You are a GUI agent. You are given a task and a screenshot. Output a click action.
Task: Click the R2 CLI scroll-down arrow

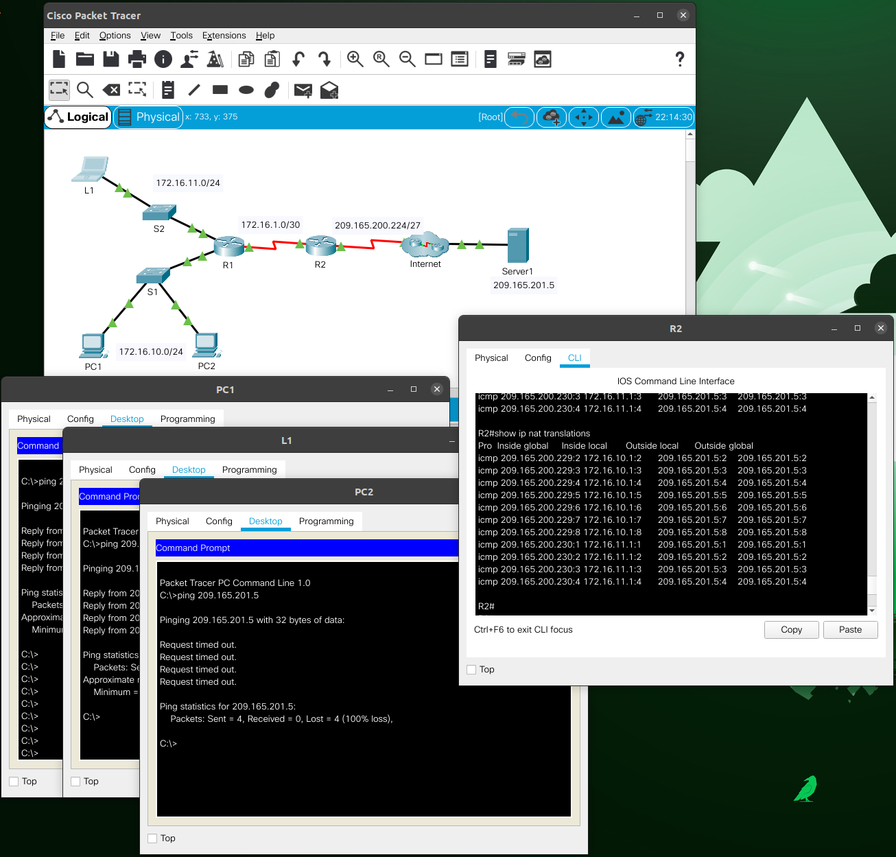[x=872, y=611]
